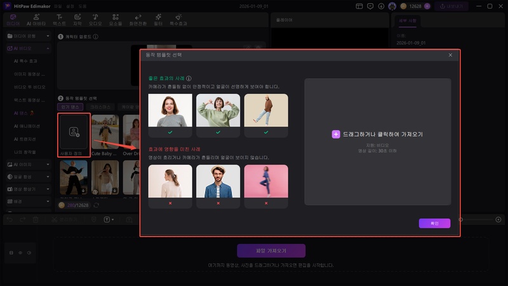Click the smiling woman good-example thumbnail
This screenshot has width=508, height=286.
[170, 110]
